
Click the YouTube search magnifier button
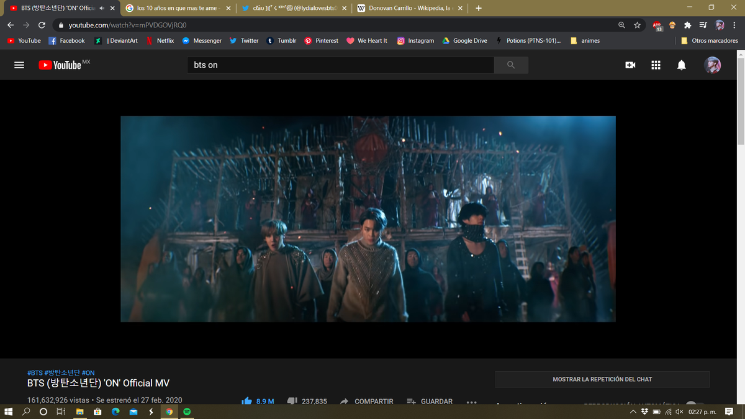511,65
